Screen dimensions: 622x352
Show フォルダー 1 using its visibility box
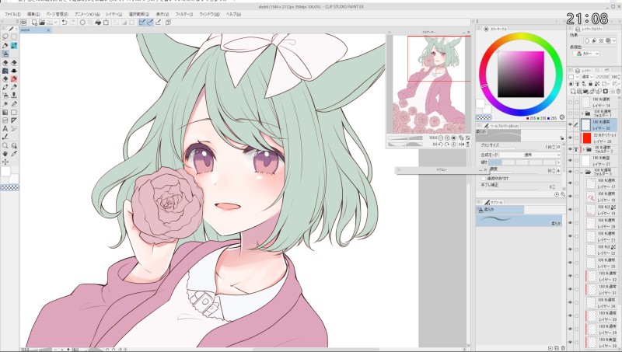click(x=571, y=113)
